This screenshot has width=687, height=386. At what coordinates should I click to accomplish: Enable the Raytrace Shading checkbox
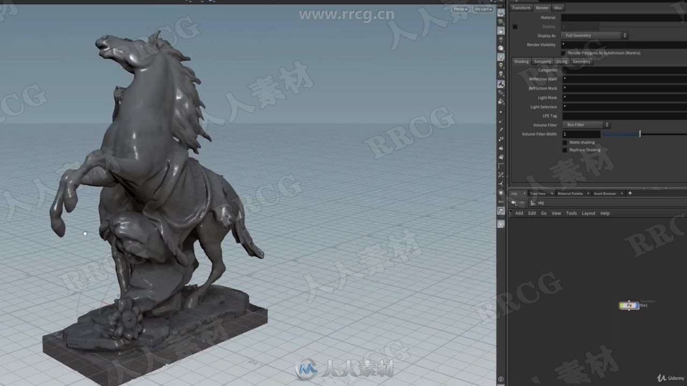tap(565, 150)
